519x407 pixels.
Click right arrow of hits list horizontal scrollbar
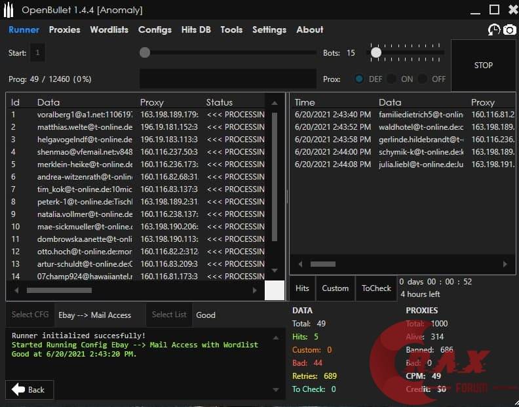[x=505, y=264]
